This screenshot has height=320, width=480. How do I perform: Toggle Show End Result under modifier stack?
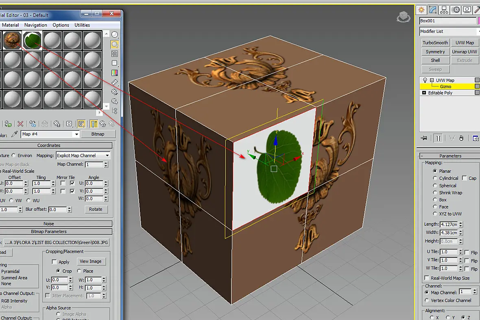tap(439, 138)
